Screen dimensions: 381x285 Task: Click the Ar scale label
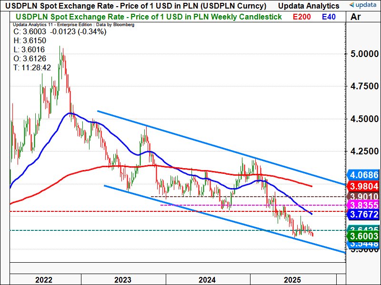tap(355, 17)
